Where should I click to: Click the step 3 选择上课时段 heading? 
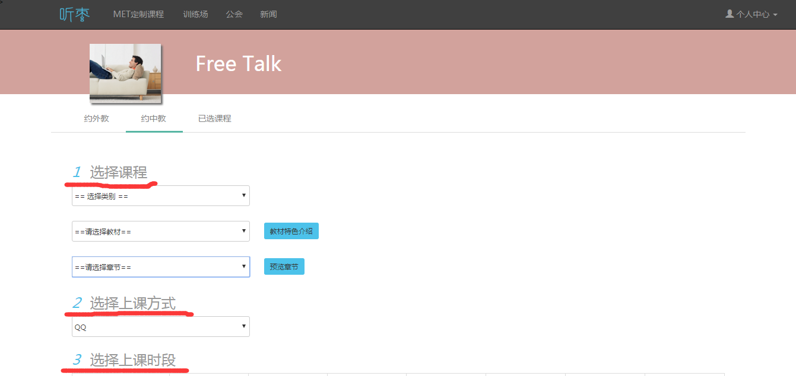coord(132,360)
